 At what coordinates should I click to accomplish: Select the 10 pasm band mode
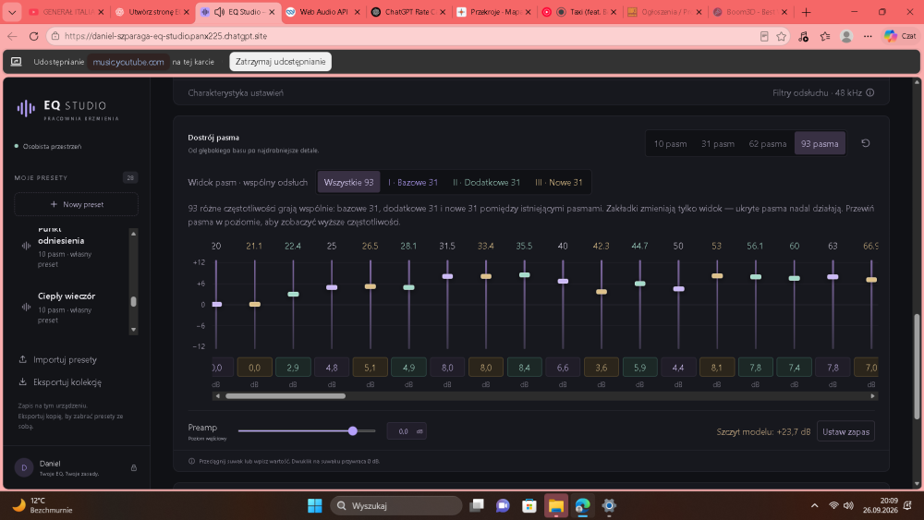670,144
